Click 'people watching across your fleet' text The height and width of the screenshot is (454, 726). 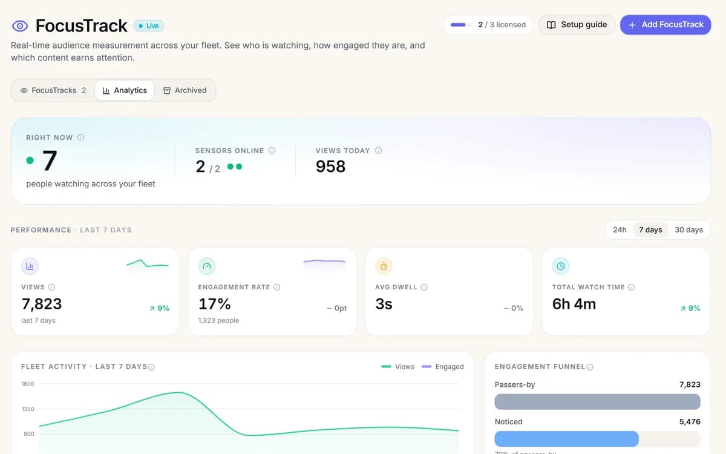[x=91, y=184]
